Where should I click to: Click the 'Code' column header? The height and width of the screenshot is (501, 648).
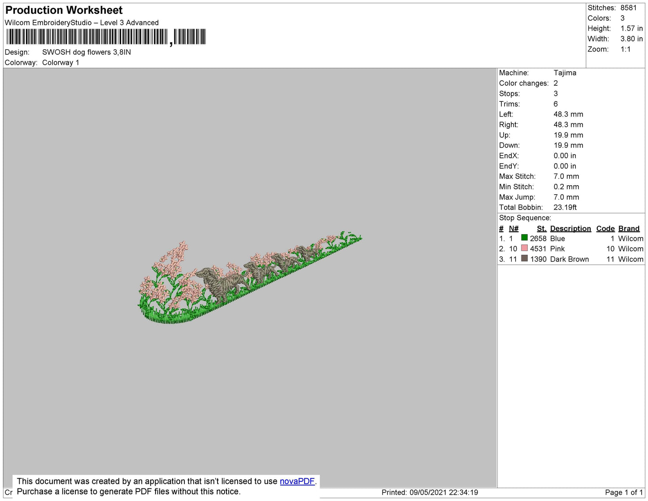pos(605,228)
